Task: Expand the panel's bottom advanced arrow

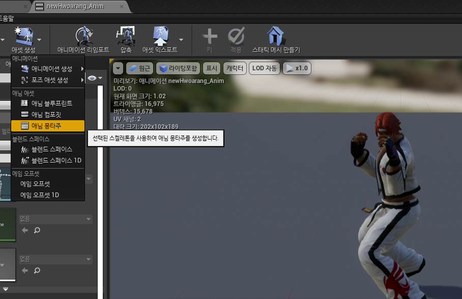Action: tap(5, 289)
